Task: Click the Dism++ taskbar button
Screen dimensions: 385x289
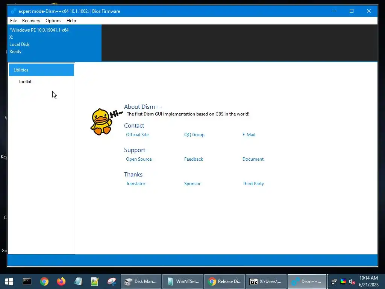Action: click(x=307, y=281)
